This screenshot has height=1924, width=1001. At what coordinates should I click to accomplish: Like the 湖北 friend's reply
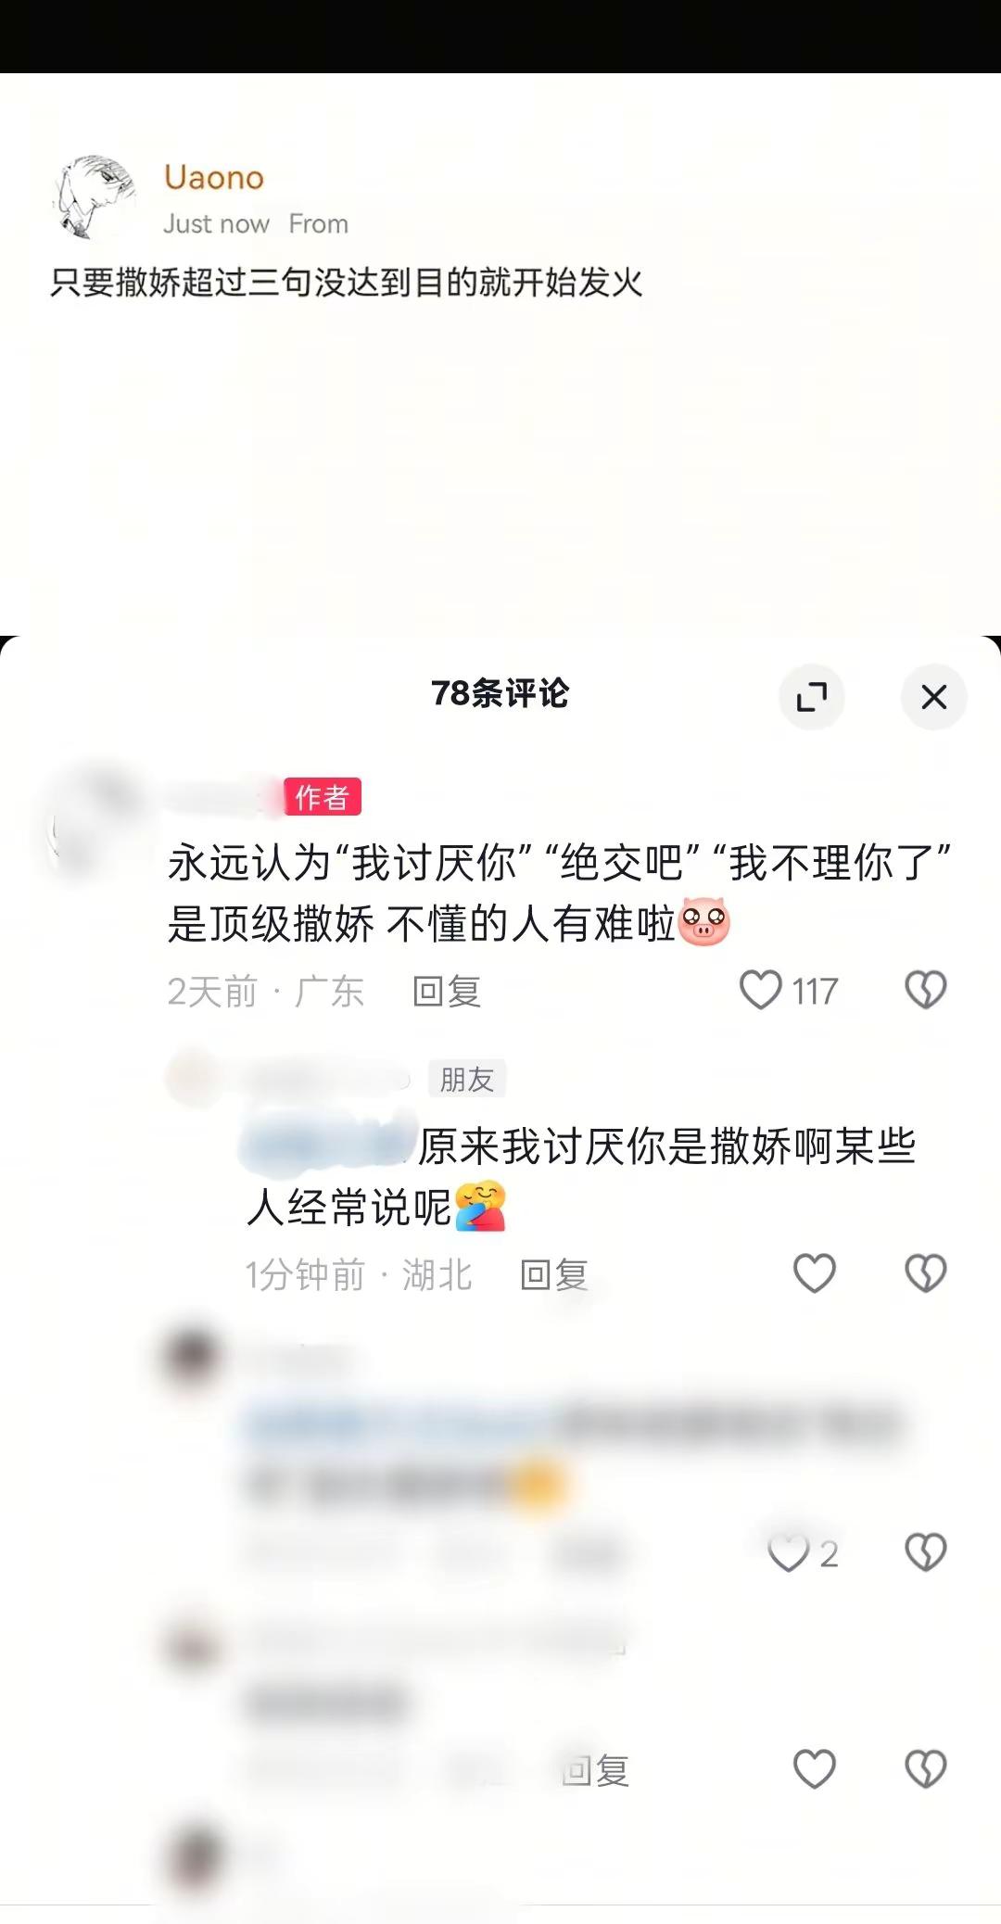815,1273
